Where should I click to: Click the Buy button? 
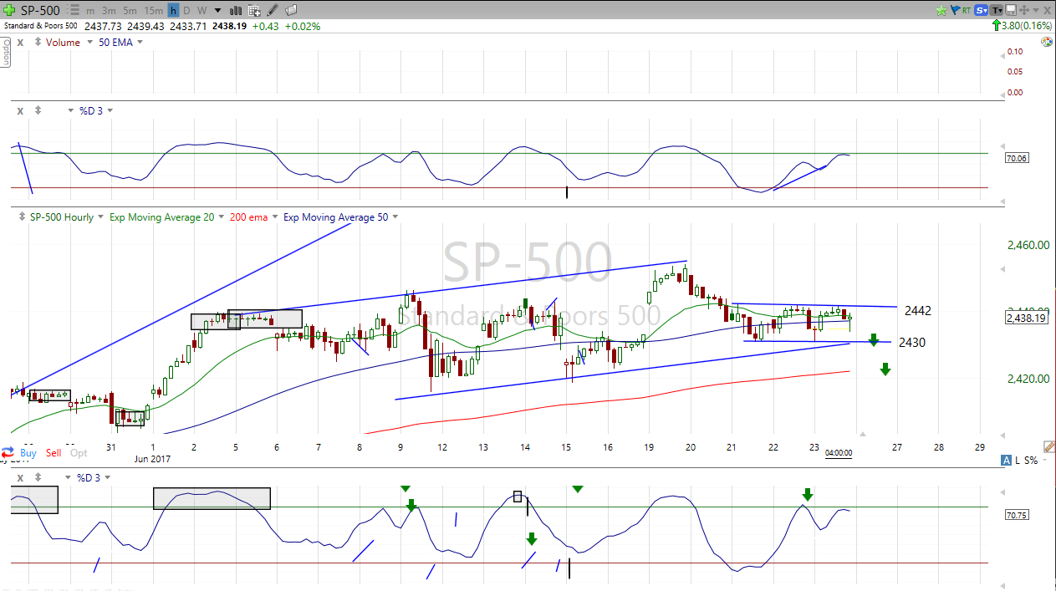[x=28, y=453]
